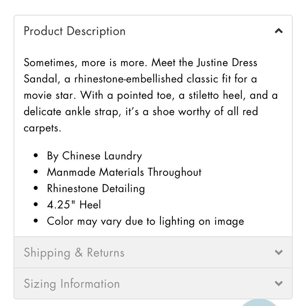Image resolution: width=306 pixels, height=306 pixels.
Task: Click the bullet before By Chinese Laundry
Action: coord(35,155)
